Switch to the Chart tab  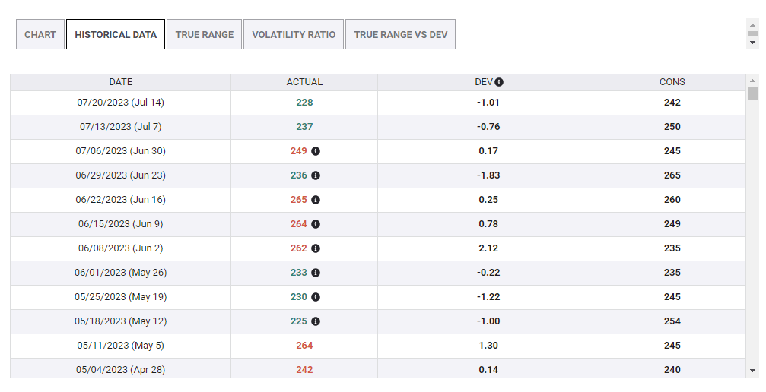click(x=40, y=35)
